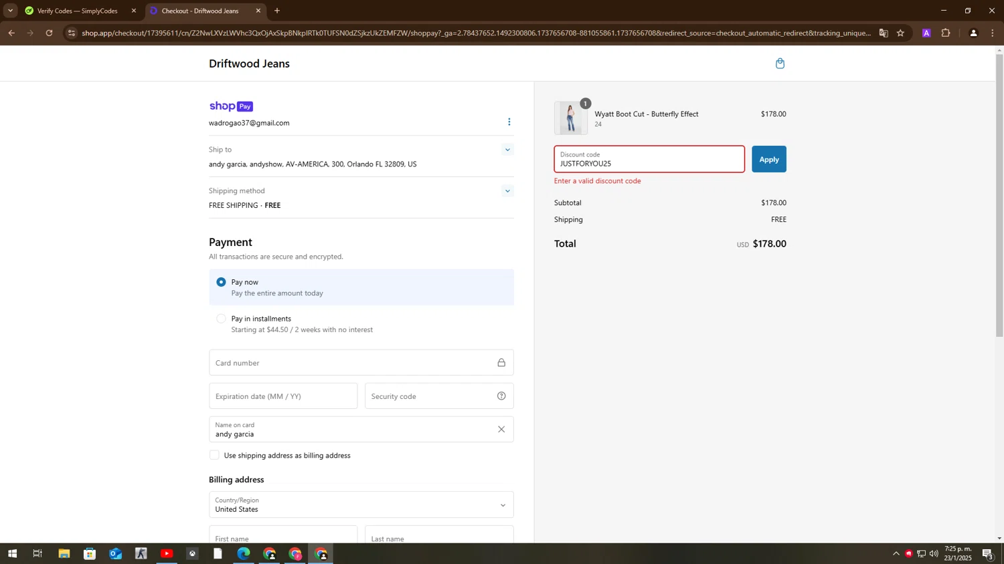Bookmark this page with star icon
This screenshot has width=1004, height=564.
(x=901, y=33)
